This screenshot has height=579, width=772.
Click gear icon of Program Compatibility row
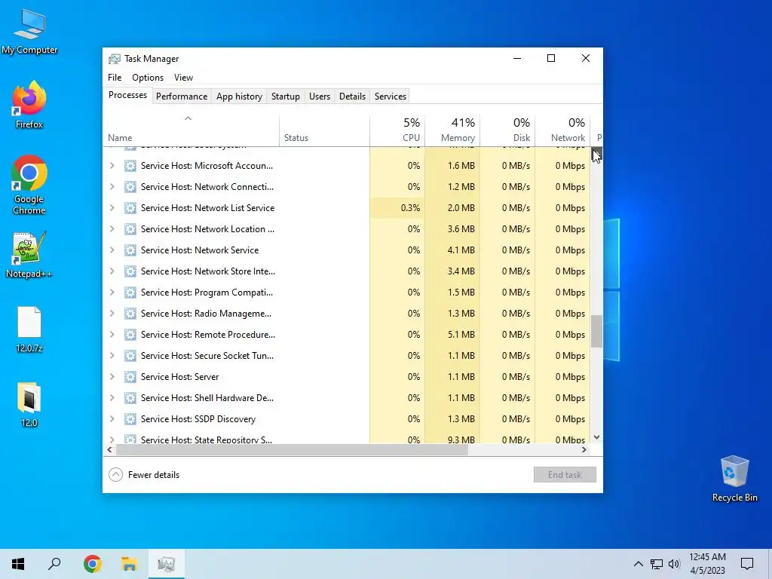click(x=130, y=293)
